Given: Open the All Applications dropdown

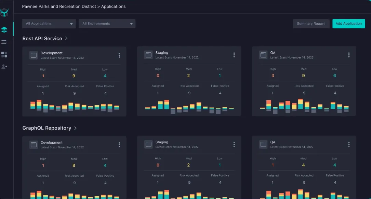Looking at the screenshot, I should [49, 24].
